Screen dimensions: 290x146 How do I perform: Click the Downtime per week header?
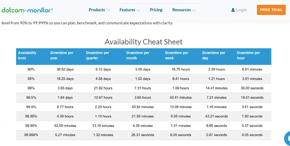(177, 55)
